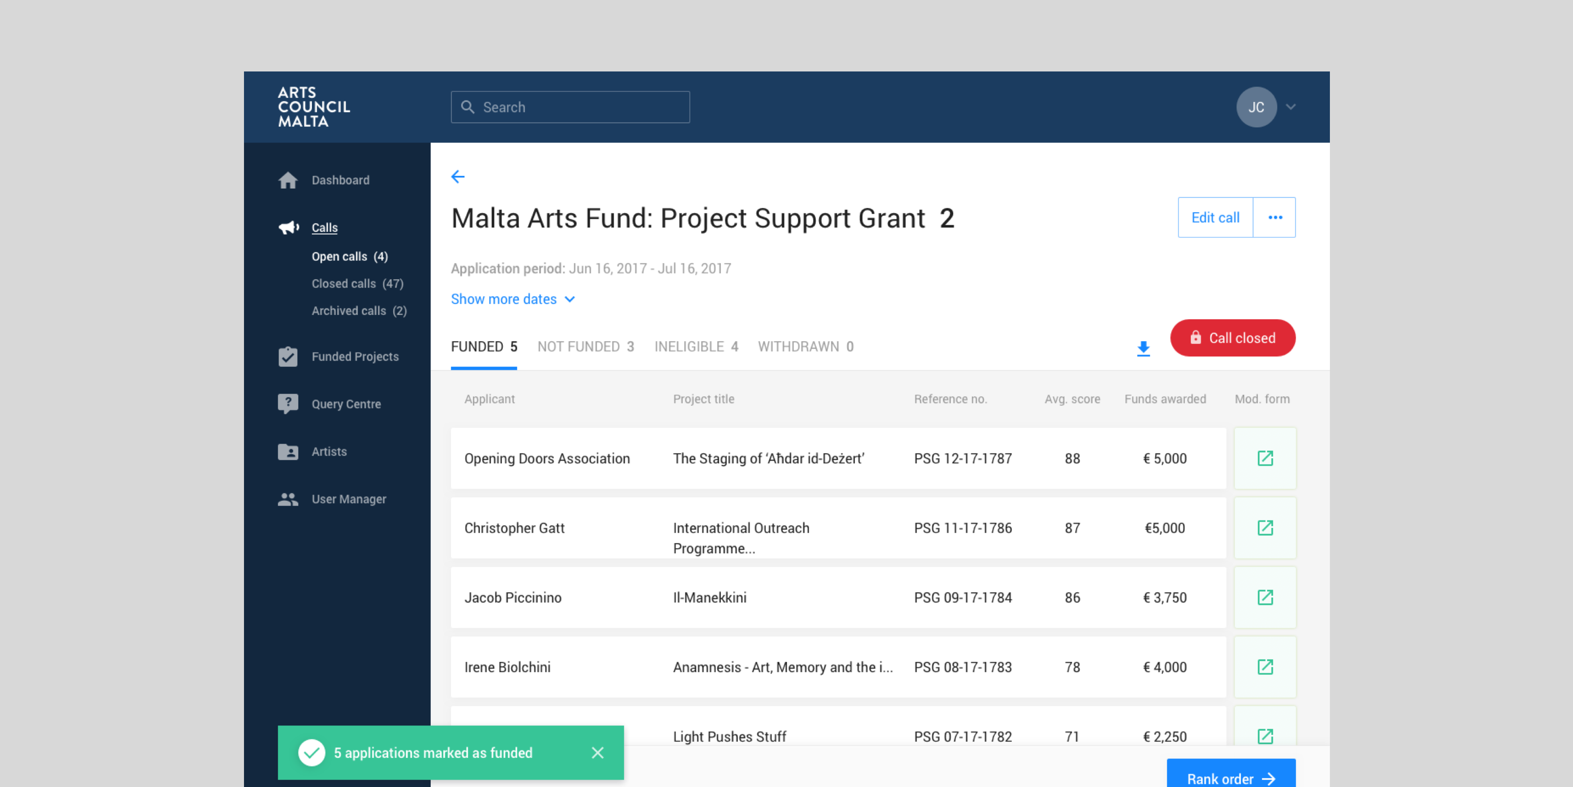Select applicant Jacob Piccinino

click(x=512, y=598)
